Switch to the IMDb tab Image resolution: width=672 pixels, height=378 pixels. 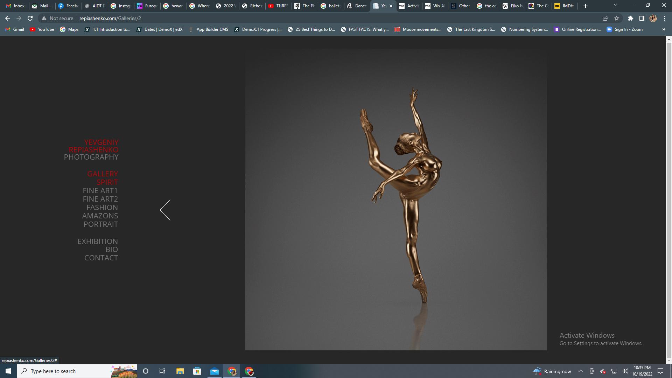click(564, 6)
